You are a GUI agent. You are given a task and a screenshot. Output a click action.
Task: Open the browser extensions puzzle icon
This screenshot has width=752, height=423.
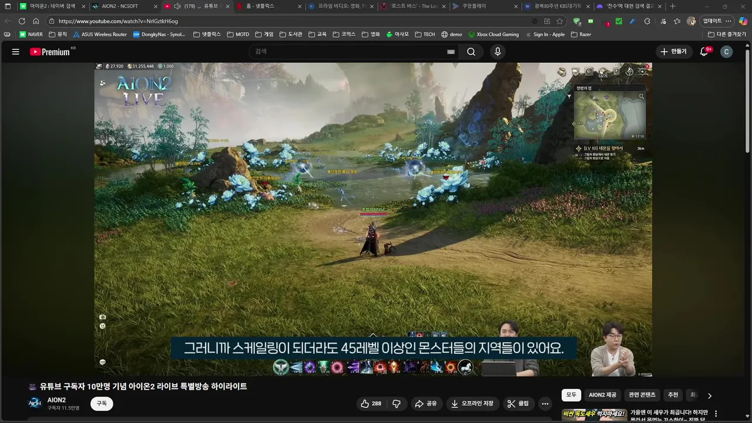tap(647, 21)
